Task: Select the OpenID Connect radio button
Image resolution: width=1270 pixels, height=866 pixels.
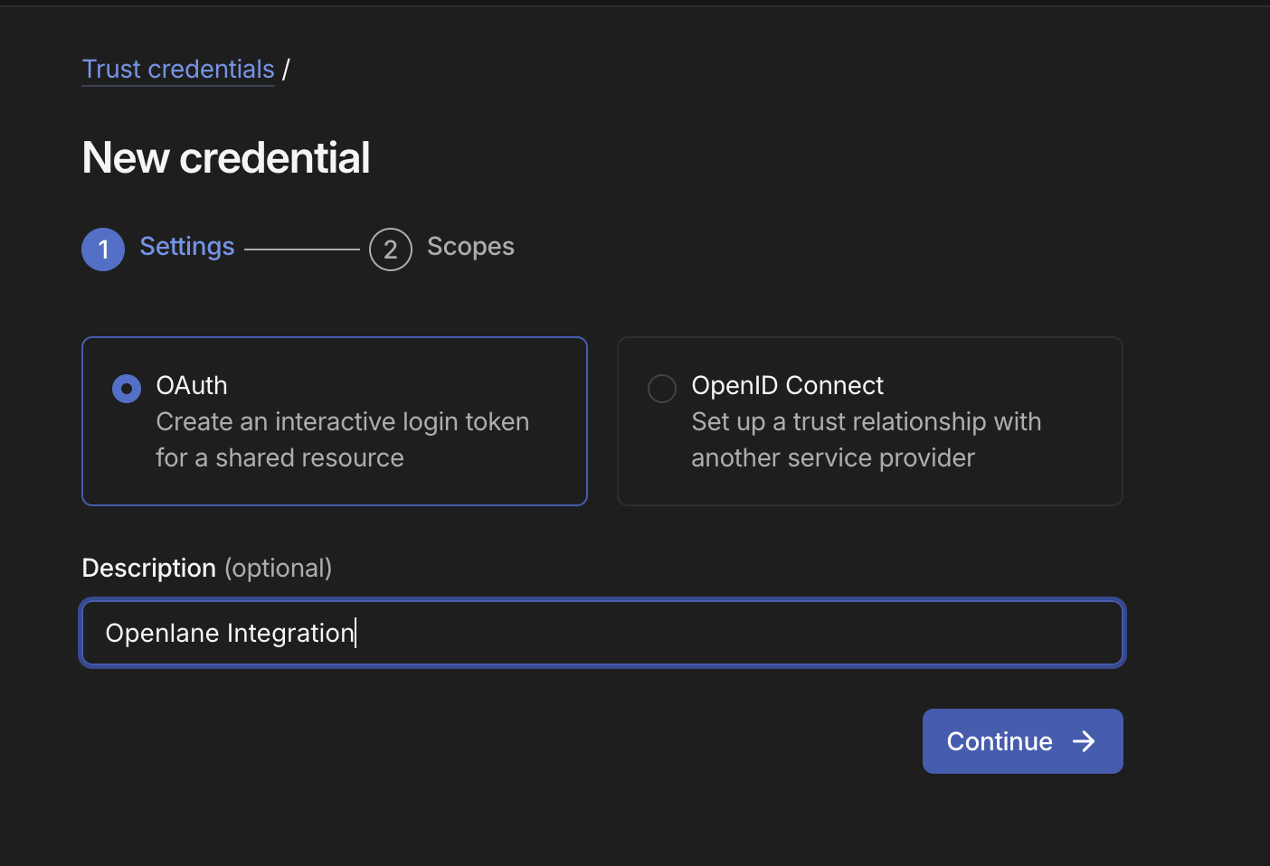Action: click(662, 389)
